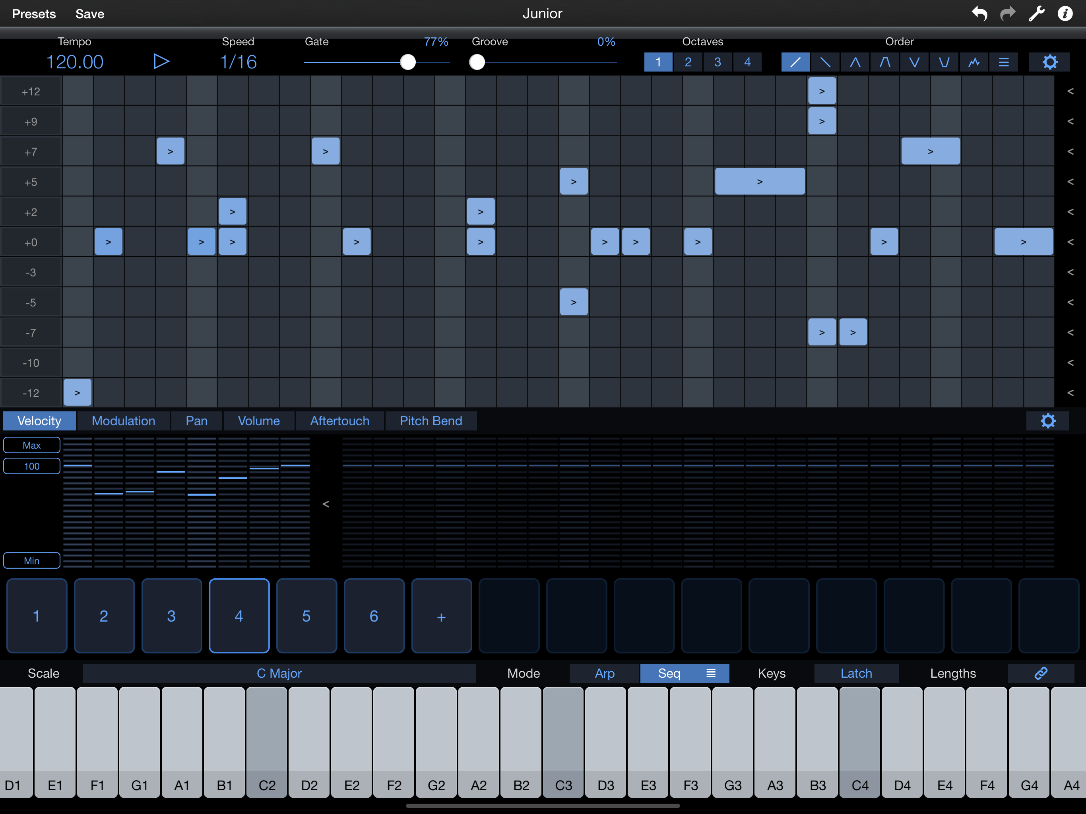Select the descending order icon
Screen dimensions: 1086x814
click(825, 62)
